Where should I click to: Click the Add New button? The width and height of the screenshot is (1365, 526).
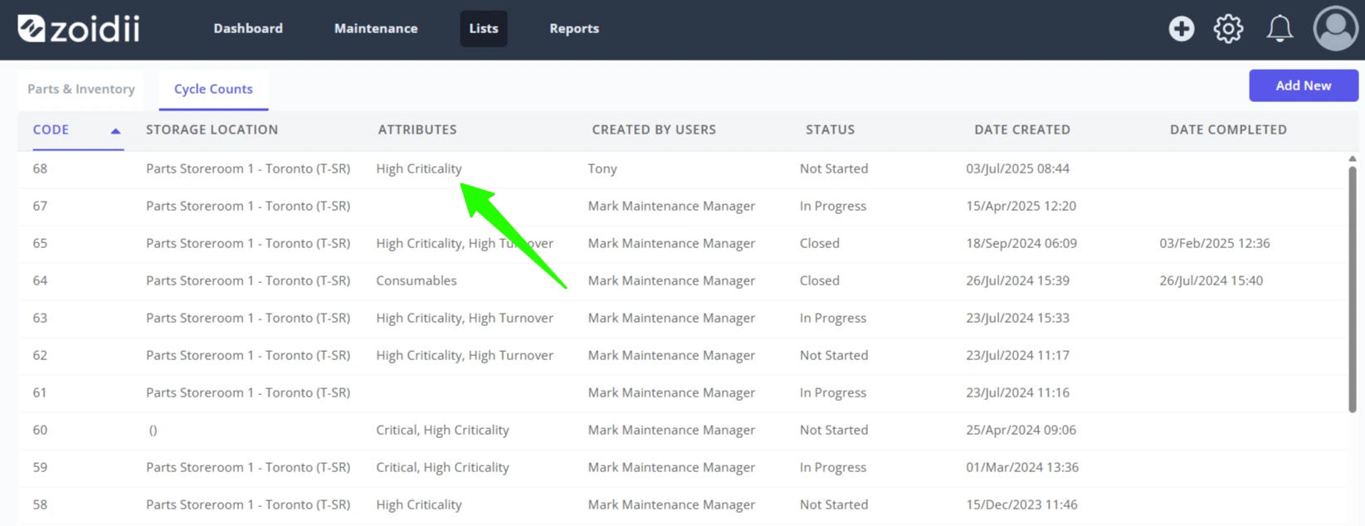coord(1303,85)
